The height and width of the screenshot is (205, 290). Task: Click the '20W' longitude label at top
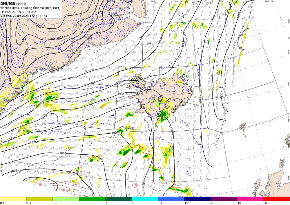pos(153,1)
